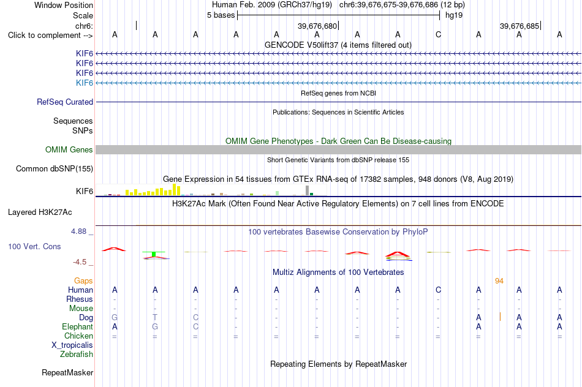582x387 pixels.
Task: Click the 'Layered H3K27Ac' track label
Action: [40, 212]
